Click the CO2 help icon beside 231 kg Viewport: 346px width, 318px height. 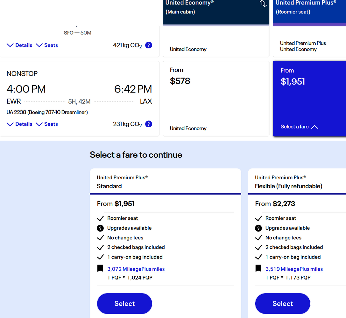click(149, 124)
